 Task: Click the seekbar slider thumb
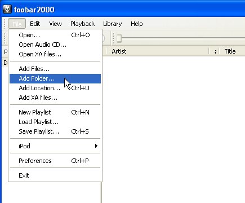(x=119, y=38)
